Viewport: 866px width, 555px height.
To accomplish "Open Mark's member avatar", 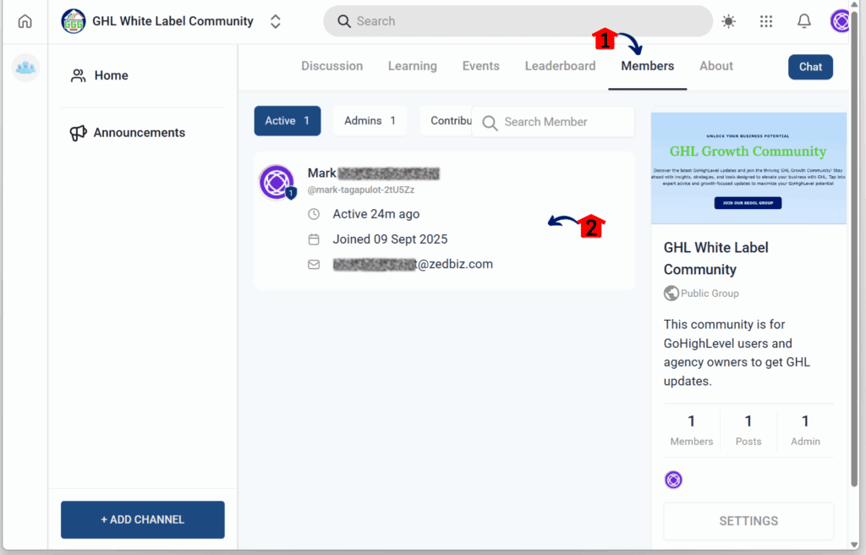I will (x=277, y=181).
